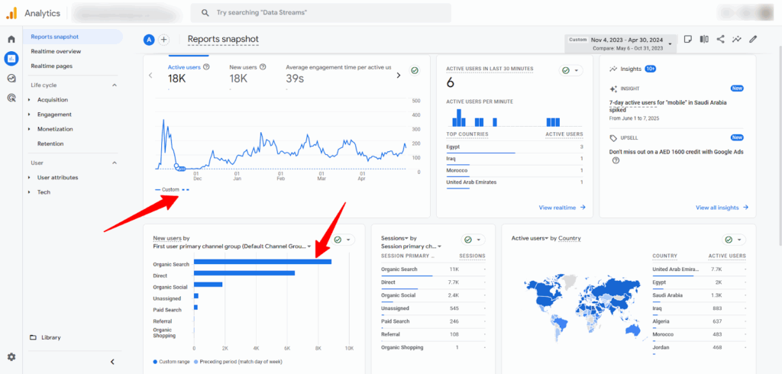Select Realtime overview in the sidebar
Screen dimensions: 782x374
(x=56, y=51)
